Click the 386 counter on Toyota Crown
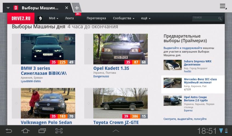Viewport: 232px width, 136px height. 135,116
